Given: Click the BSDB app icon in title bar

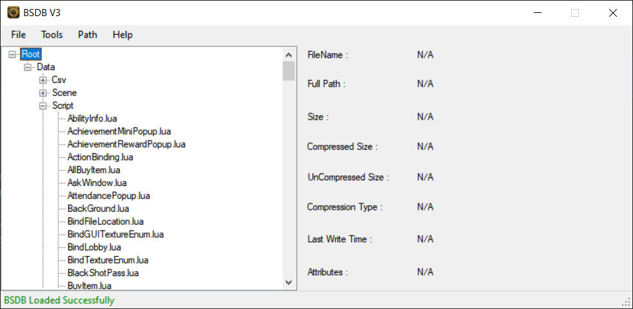Looking at the screenshot, I should click(x=13, y=13).
